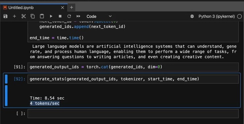Screen dimensions: 244x124
Task: Click the kernel status circle indicator
Action: 239,17
